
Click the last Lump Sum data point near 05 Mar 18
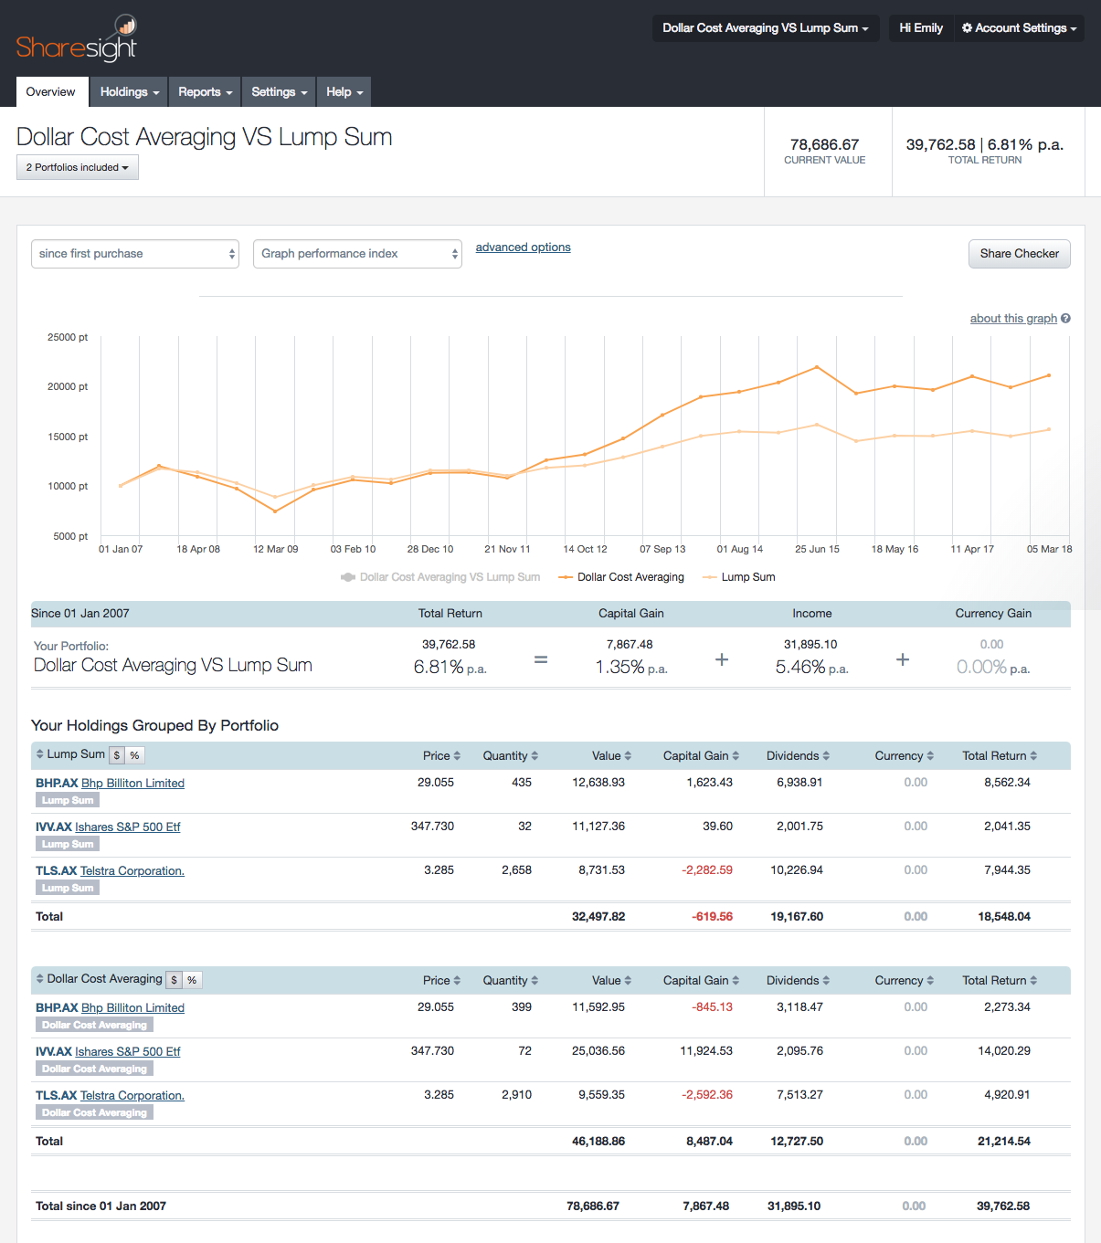tap(1049, 429)
